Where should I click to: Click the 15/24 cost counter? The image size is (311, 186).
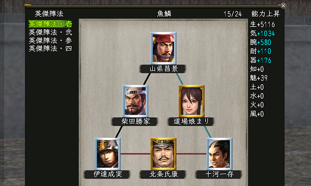[x=233, y=14]
